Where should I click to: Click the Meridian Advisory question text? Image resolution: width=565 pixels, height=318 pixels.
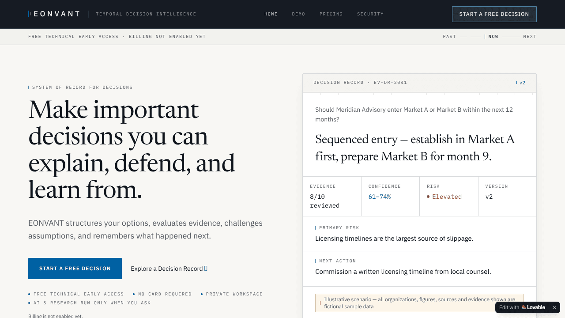click(414, 114)
